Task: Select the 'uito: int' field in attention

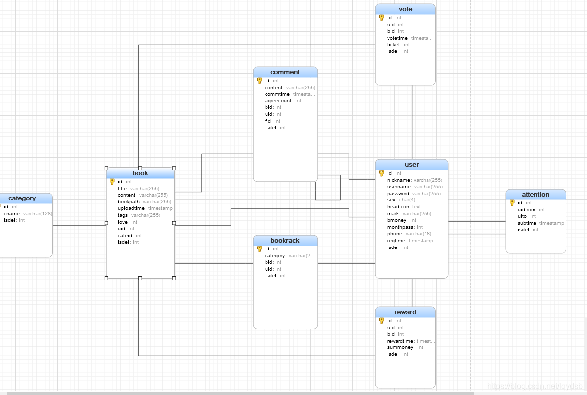Action: (x=527, y=217)
